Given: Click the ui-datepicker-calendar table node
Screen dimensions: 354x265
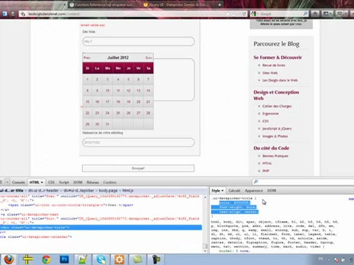Looking at the screenshot, I should click(x=37, y=237).
